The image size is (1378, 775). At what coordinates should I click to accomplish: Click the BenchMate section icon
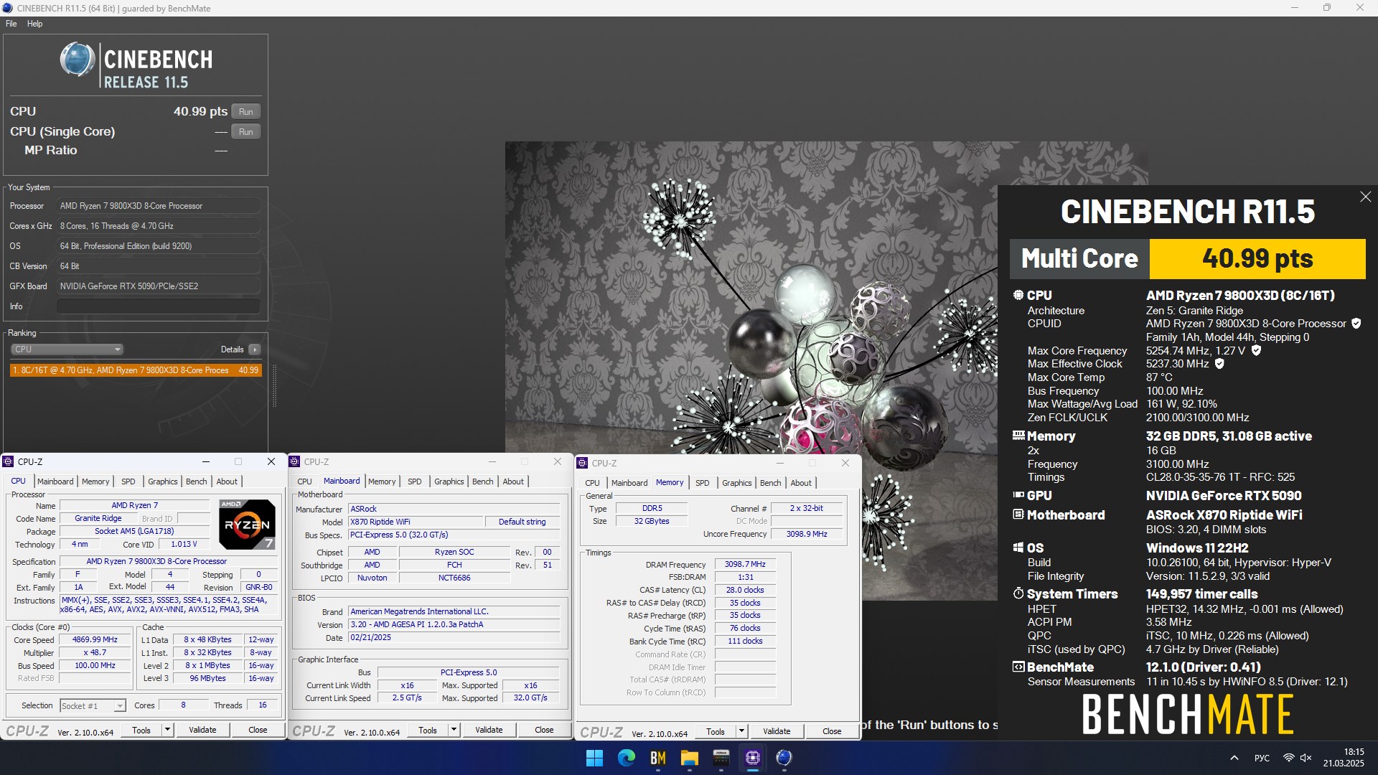click(1018, 667)
